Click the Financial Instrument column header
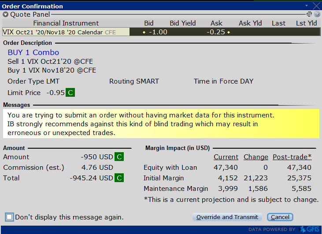Screen dimensions: 322x234 [66, 23]
